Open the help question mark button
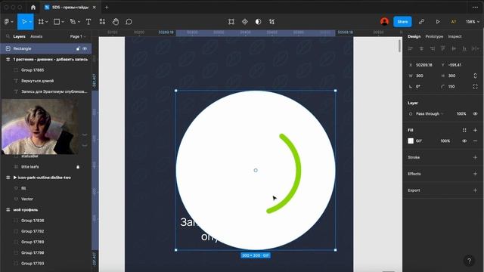 tap(469, 261)
